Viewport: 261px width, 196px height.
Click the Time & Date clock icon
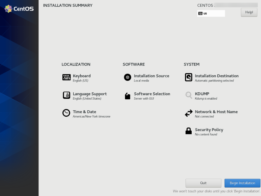point(66,113)
